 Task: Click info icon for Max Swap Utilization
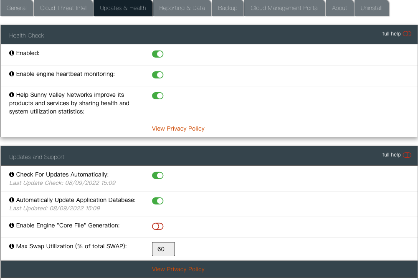12,247
